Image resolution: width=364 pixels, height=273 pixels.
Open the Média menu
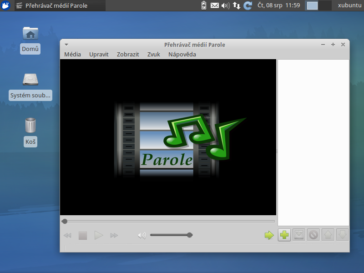pyautogui.click(x=72, y=54)
